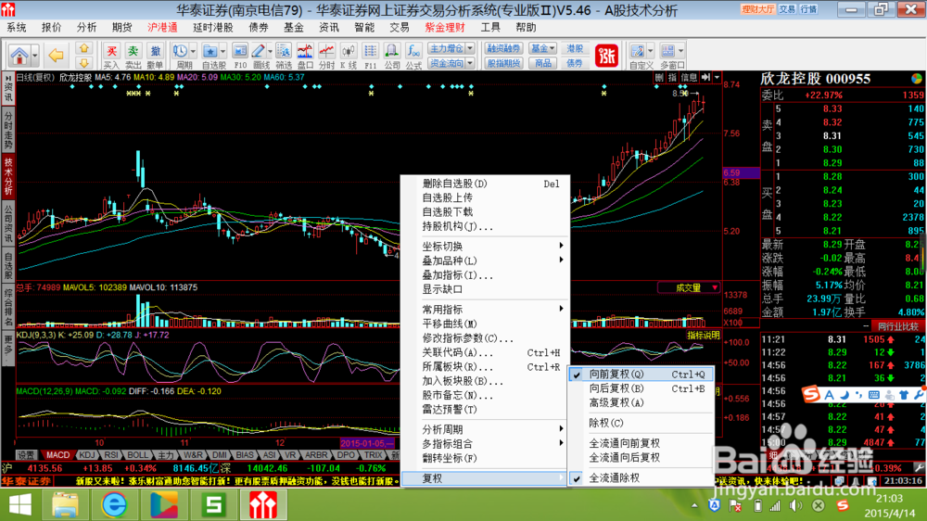Click 同行业比较 button
The height and width of the screenshot is (521, 927).
coord(898,326)
